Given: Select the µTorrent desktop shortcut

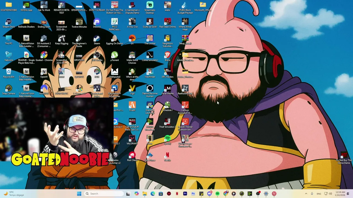Looking at the screenshot, I should 114,57.
